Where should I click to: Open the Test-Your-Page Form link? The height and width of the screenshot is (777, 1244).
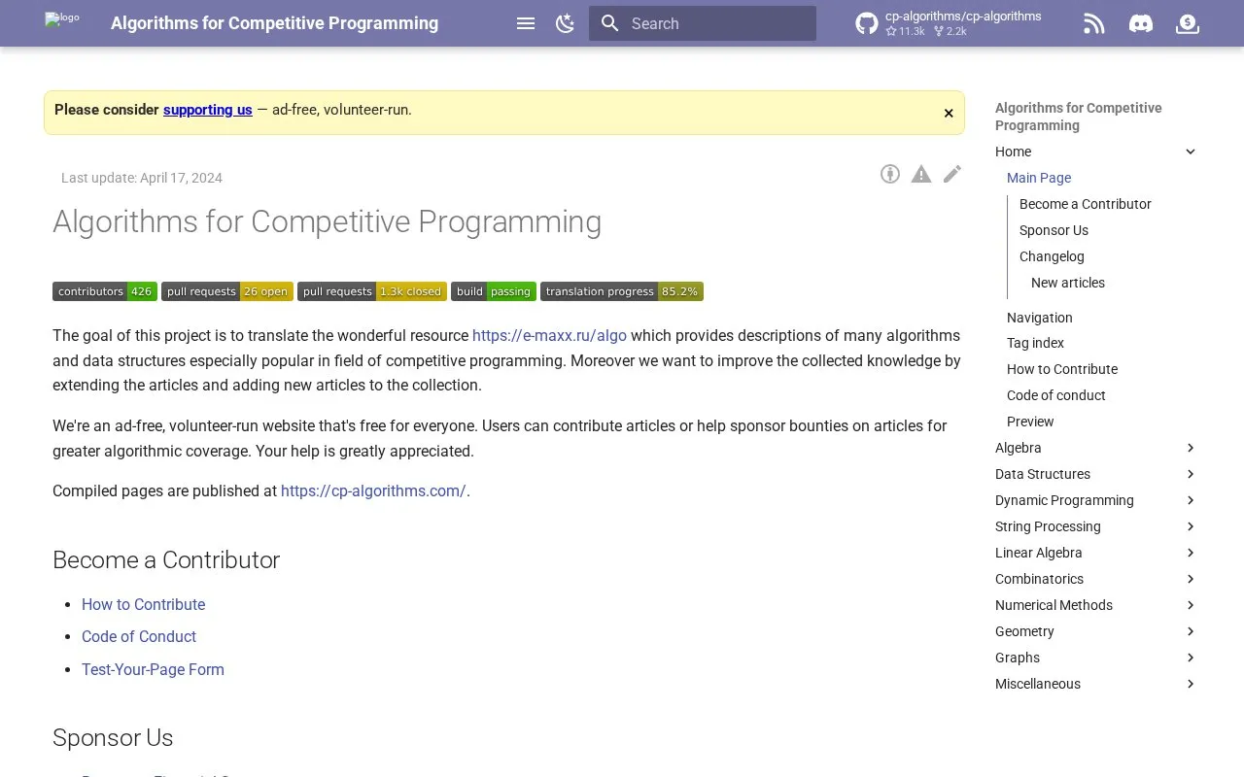pos(153,669)
